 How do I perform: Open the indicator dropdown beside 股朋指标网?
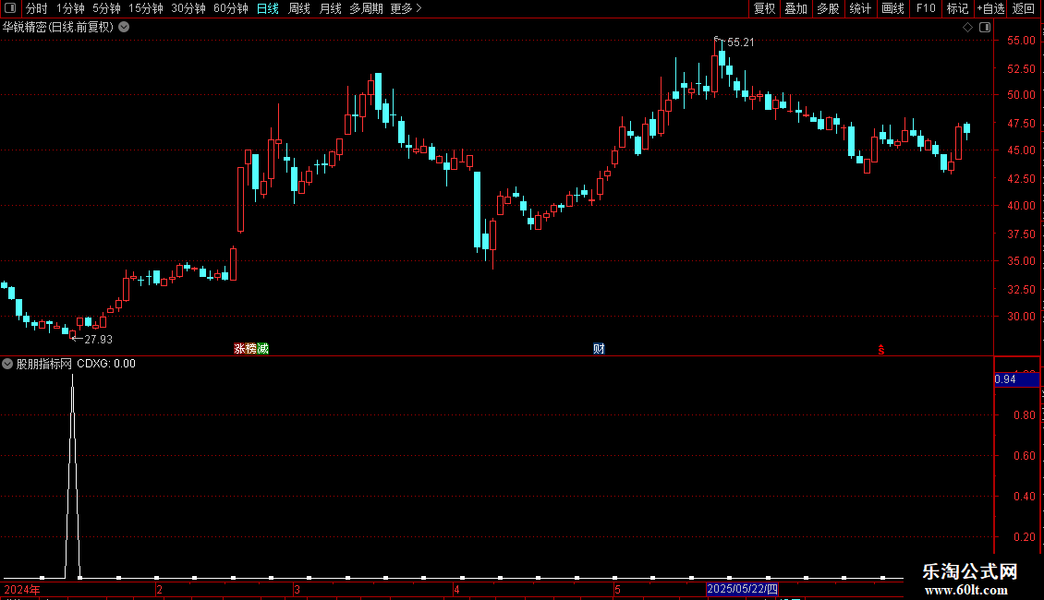coord(7,364)
